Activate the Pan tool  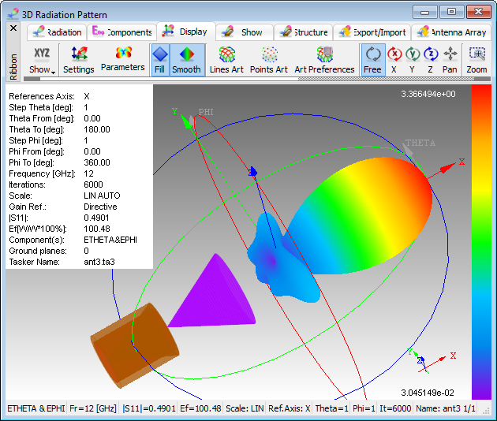tap(450, 60)
